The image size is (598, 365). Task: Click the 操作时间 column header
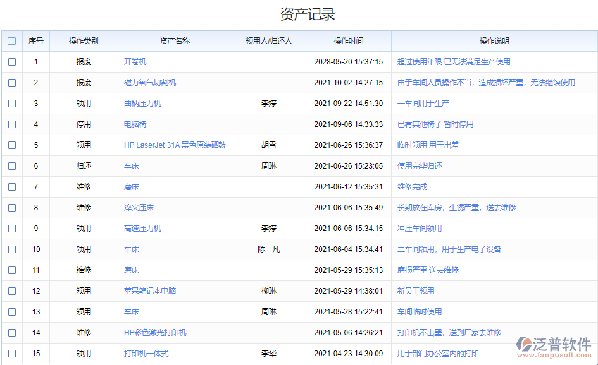[x=347, y=40]
